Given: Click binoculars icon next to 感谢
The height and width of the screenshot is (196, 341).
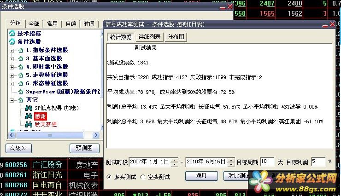Looking at the screenshot, I should point(29,116).
